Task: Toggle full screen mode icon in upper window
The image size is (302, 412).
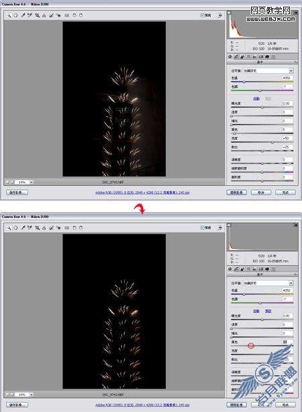Action: tap(219, 15)
